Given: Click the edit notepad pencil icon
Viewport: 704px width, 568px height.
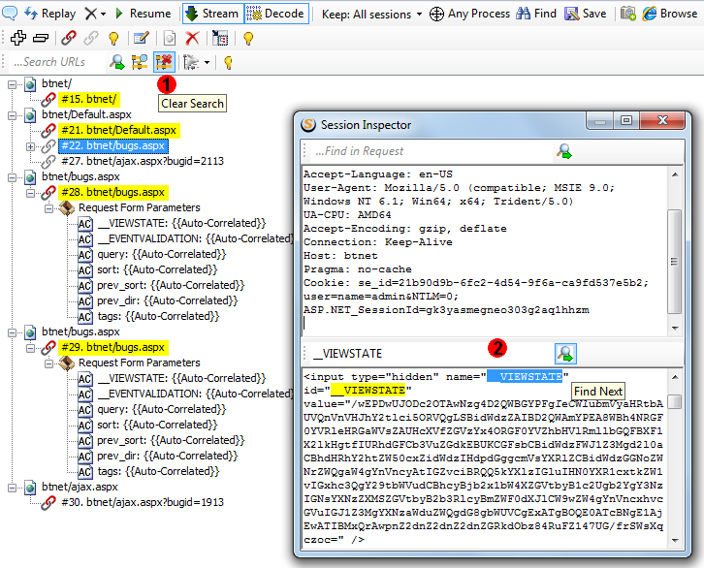Looking at the screenshot, I should [142, 38].
